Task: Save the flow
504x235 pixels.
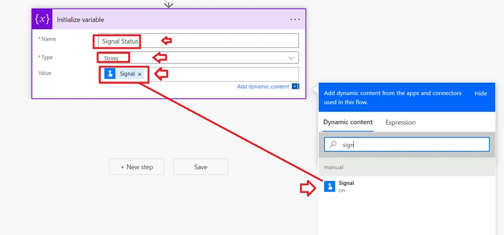Action: (x=200, y=166)
